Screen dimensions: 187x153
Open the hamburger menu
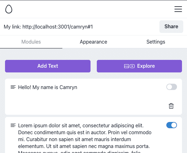coord(178,9)
